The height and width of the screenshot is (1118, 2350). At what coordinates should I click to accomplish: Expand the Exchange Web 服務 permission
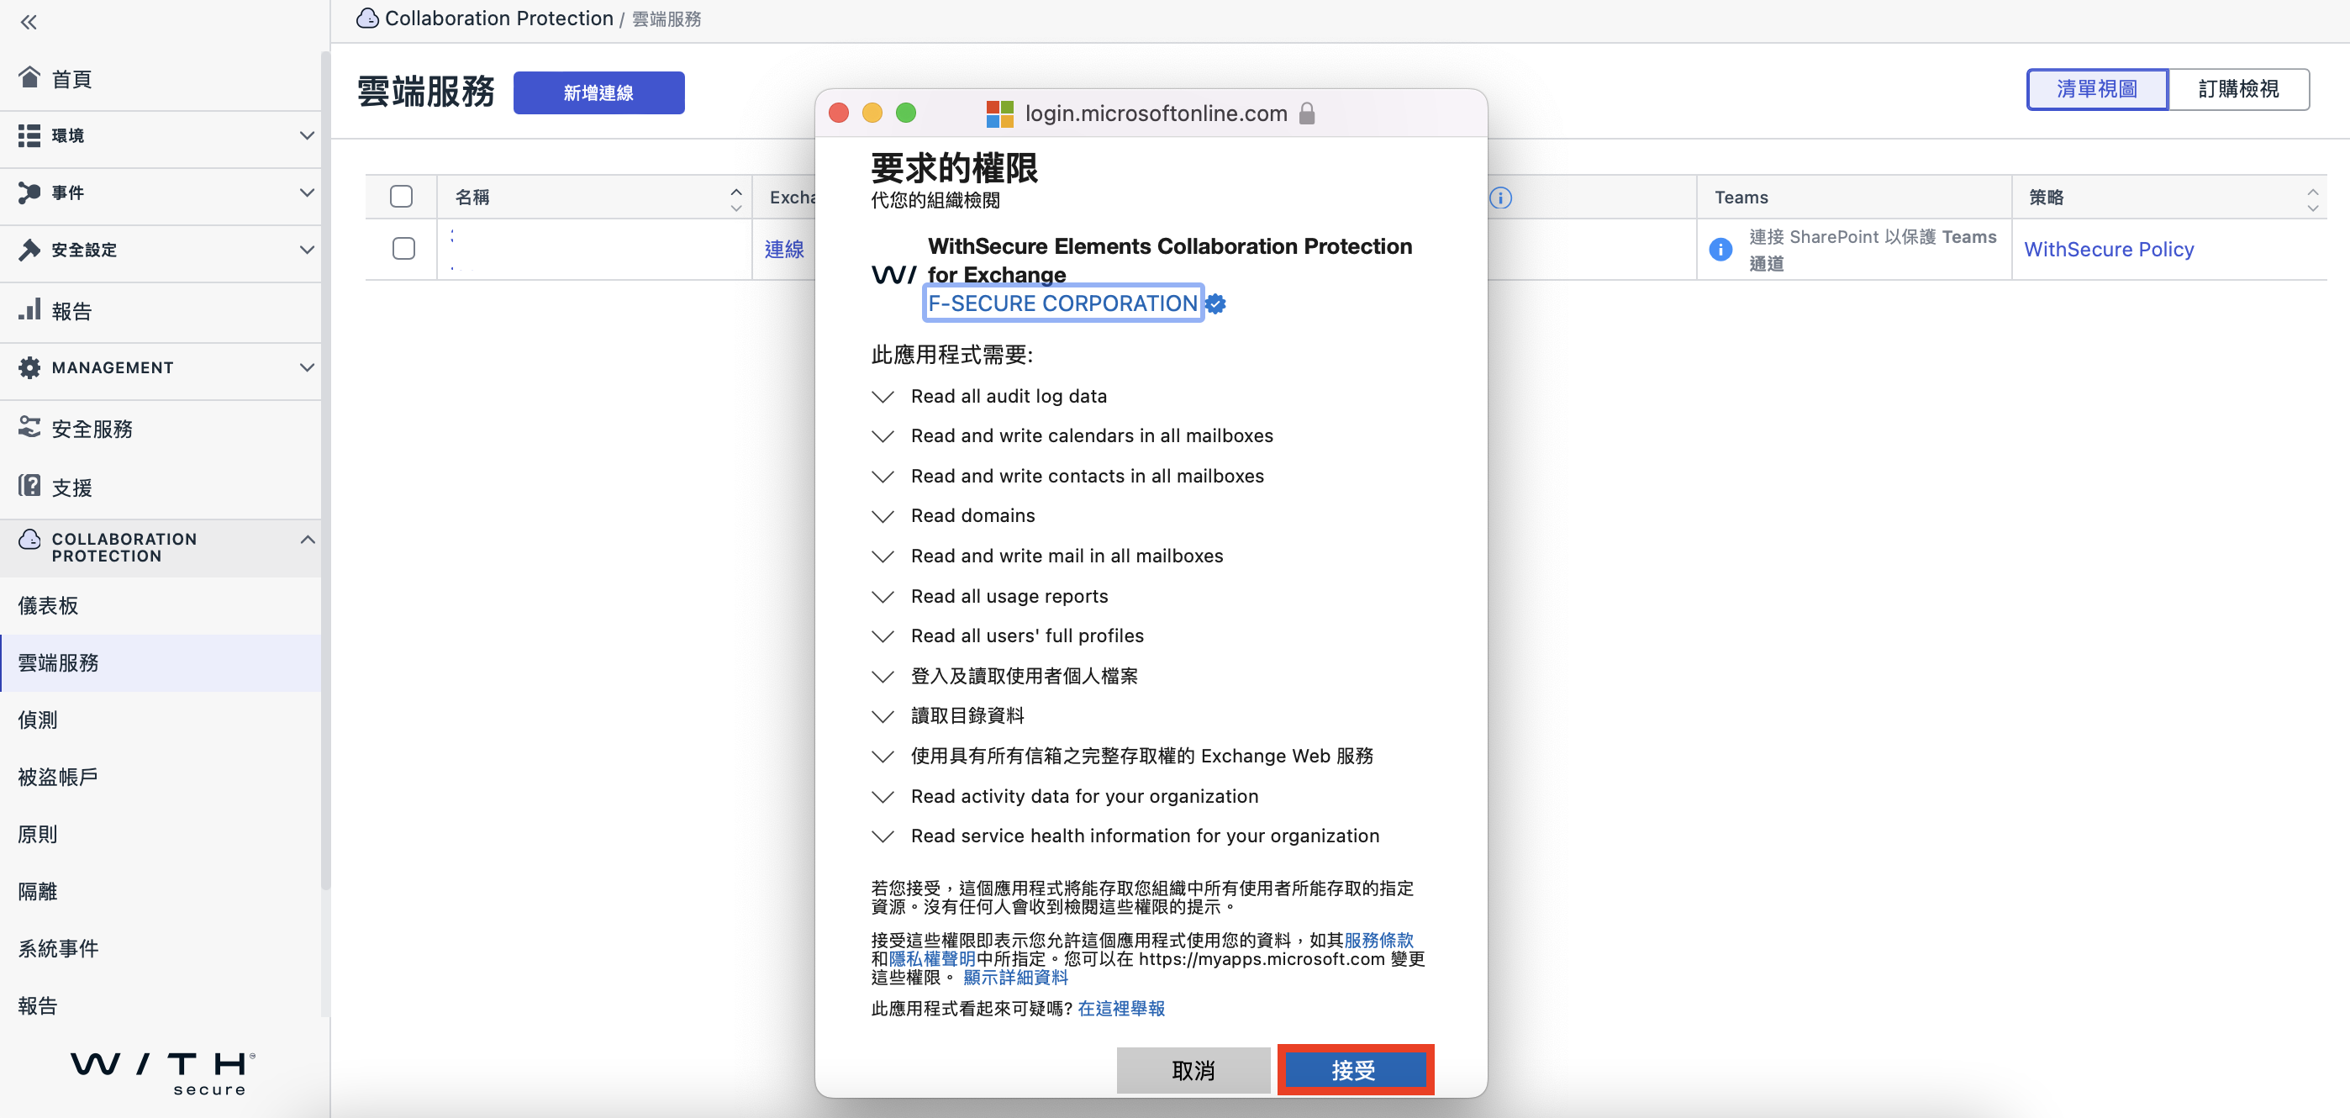pyautogui.click(x=883, y=757)
